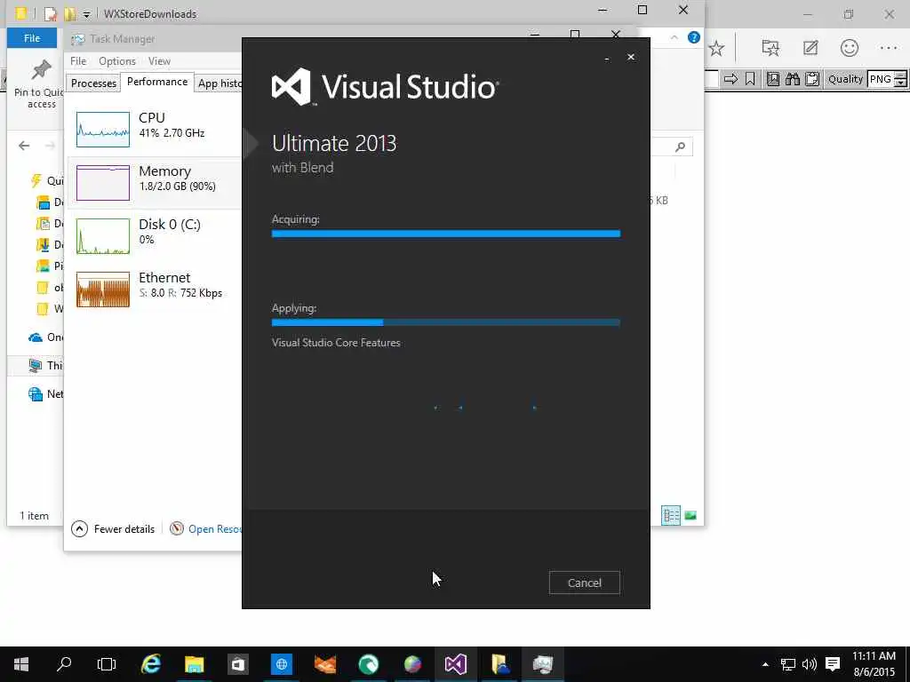Viewport: 910px width, 682px height.
Task: Switch Explorer to large thumbnails view
Action: (x=690, y=516)
